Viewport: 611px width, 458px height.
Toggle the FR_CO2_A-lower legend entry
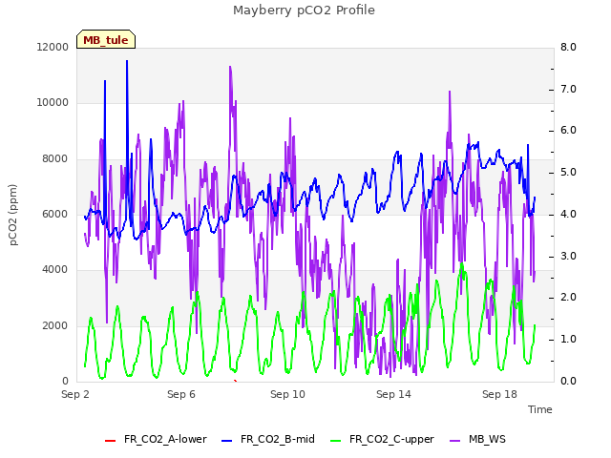click(x=156, y=439)
